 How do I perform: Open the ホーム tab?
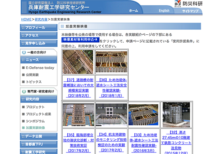click(133, 11)
